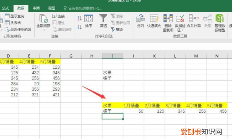Screen dimensions: 232x139
Task: Click the 橘子 cell under criteria 水果
Action: [113, 78]
